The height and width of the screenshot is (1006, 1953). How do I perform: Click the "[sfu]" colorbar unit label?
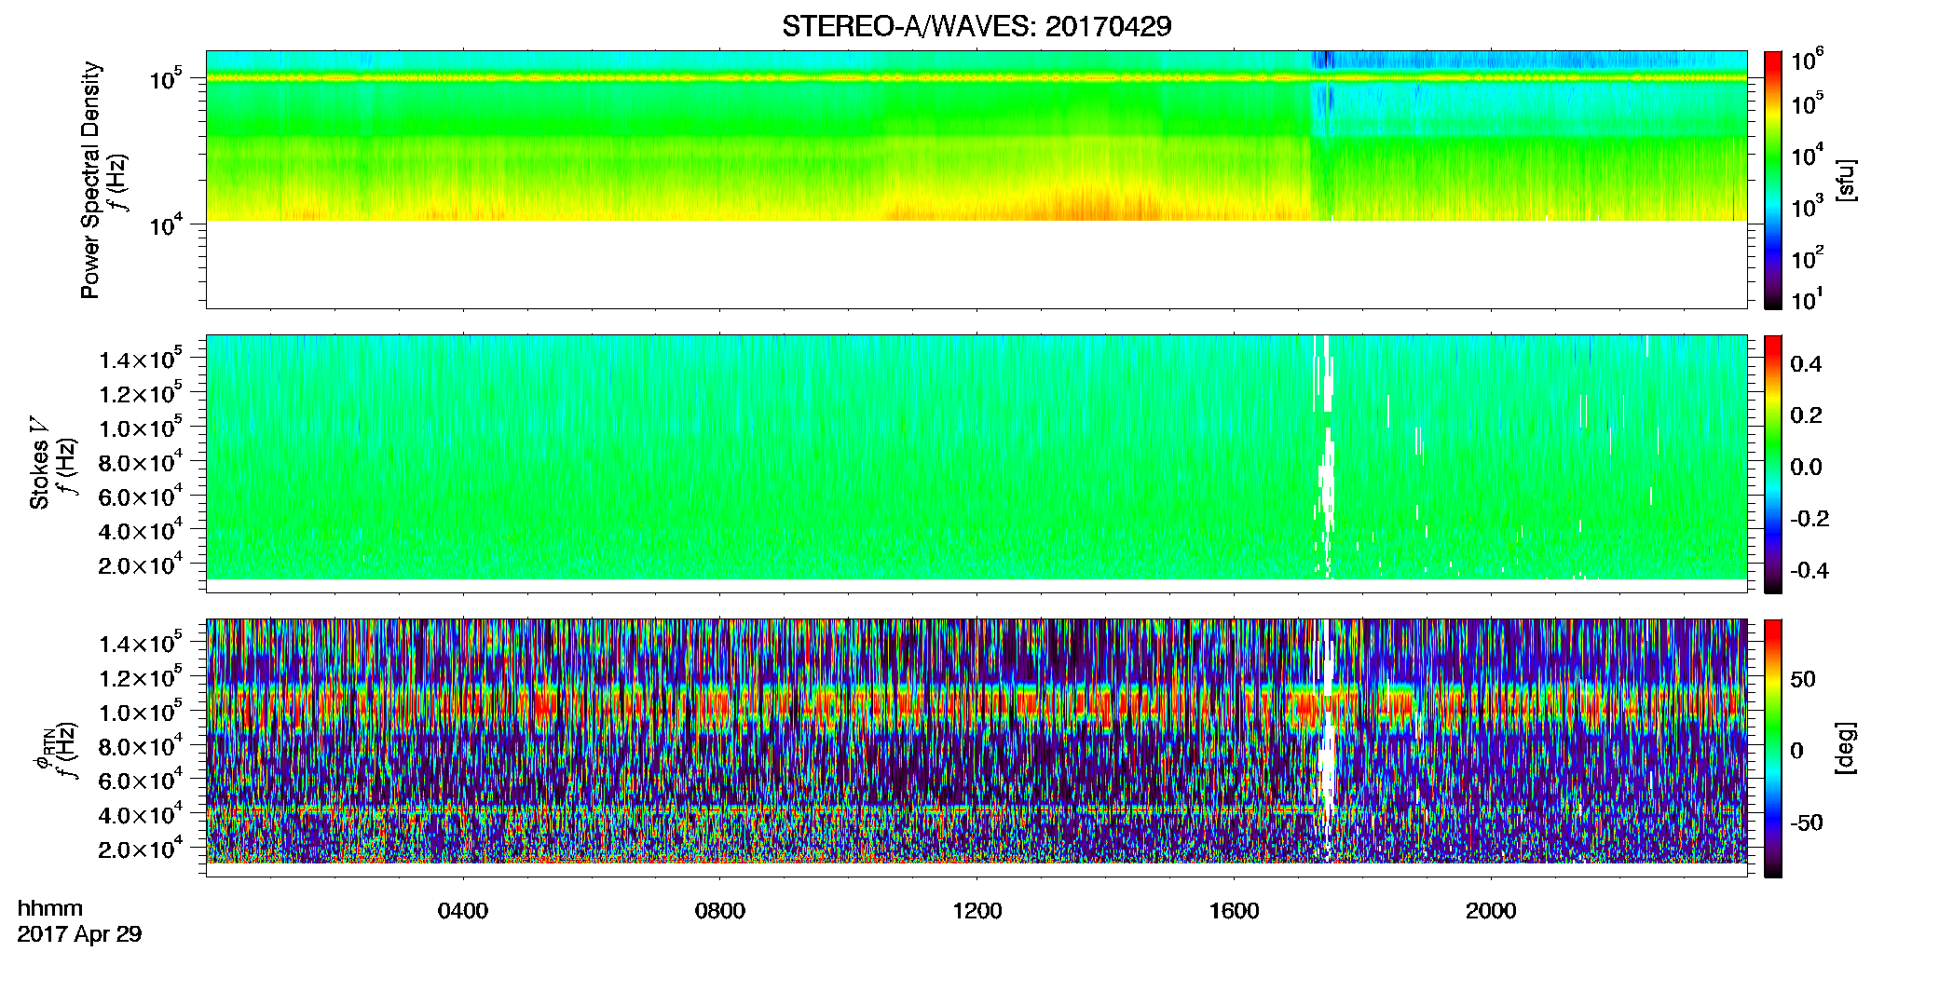coord(1847,180)
